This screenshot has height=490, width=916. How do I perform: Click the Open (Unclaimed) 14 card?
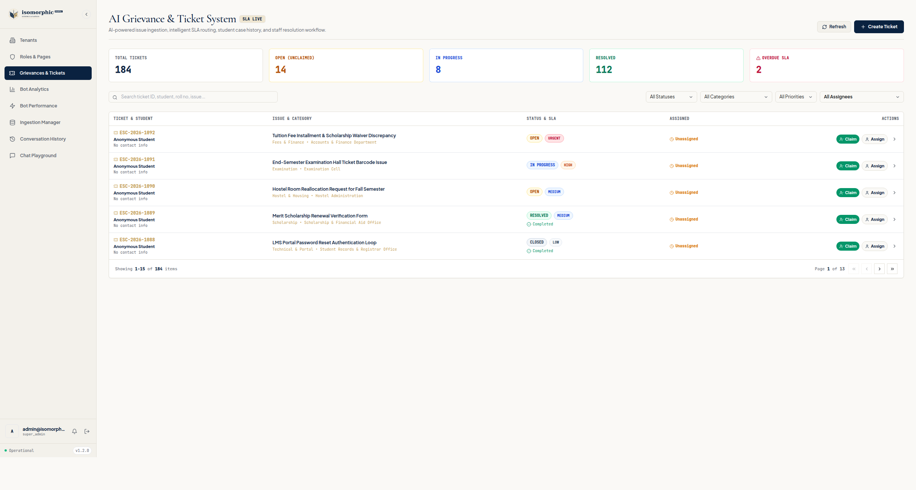[x=346, y=65]
